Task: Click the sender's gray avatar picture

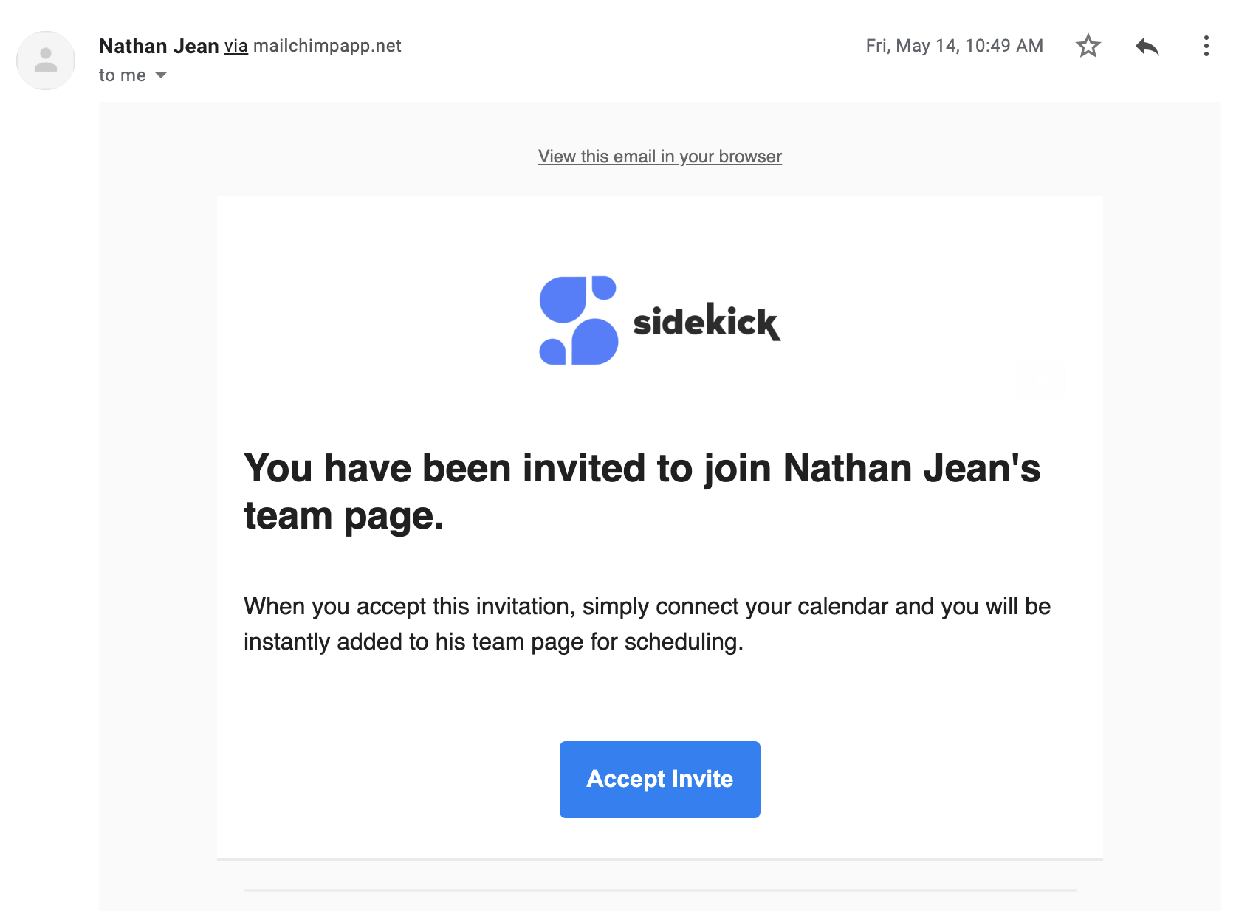Action: (x=46, y=61)
